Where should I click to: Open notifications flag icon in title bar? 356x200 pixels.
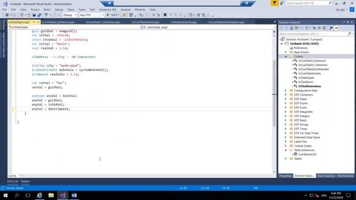tap(274, 3)
